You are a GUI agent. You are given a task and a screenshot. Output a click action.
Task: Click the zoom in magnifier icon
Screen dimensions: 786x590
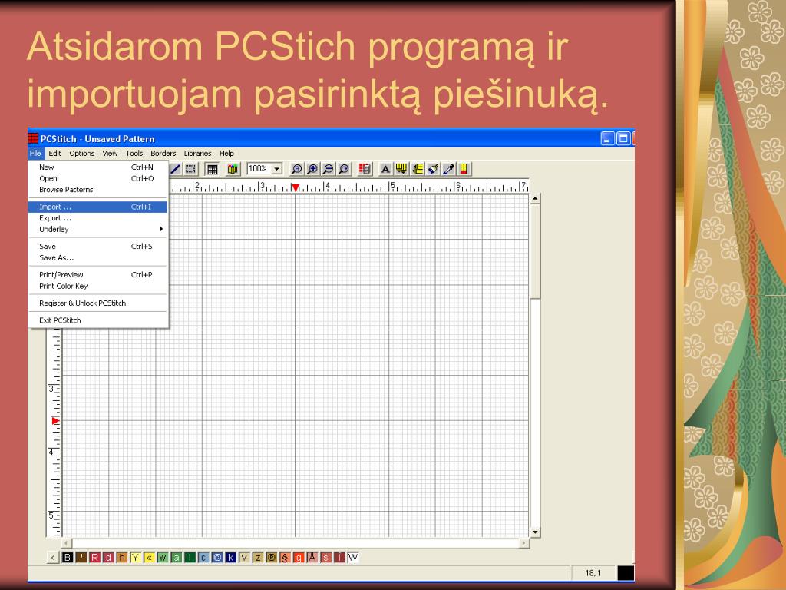312,169
